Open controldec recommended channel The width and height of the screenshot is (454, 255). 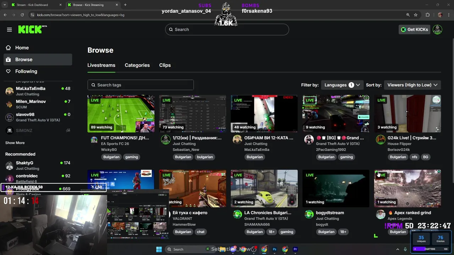(38, 178)
